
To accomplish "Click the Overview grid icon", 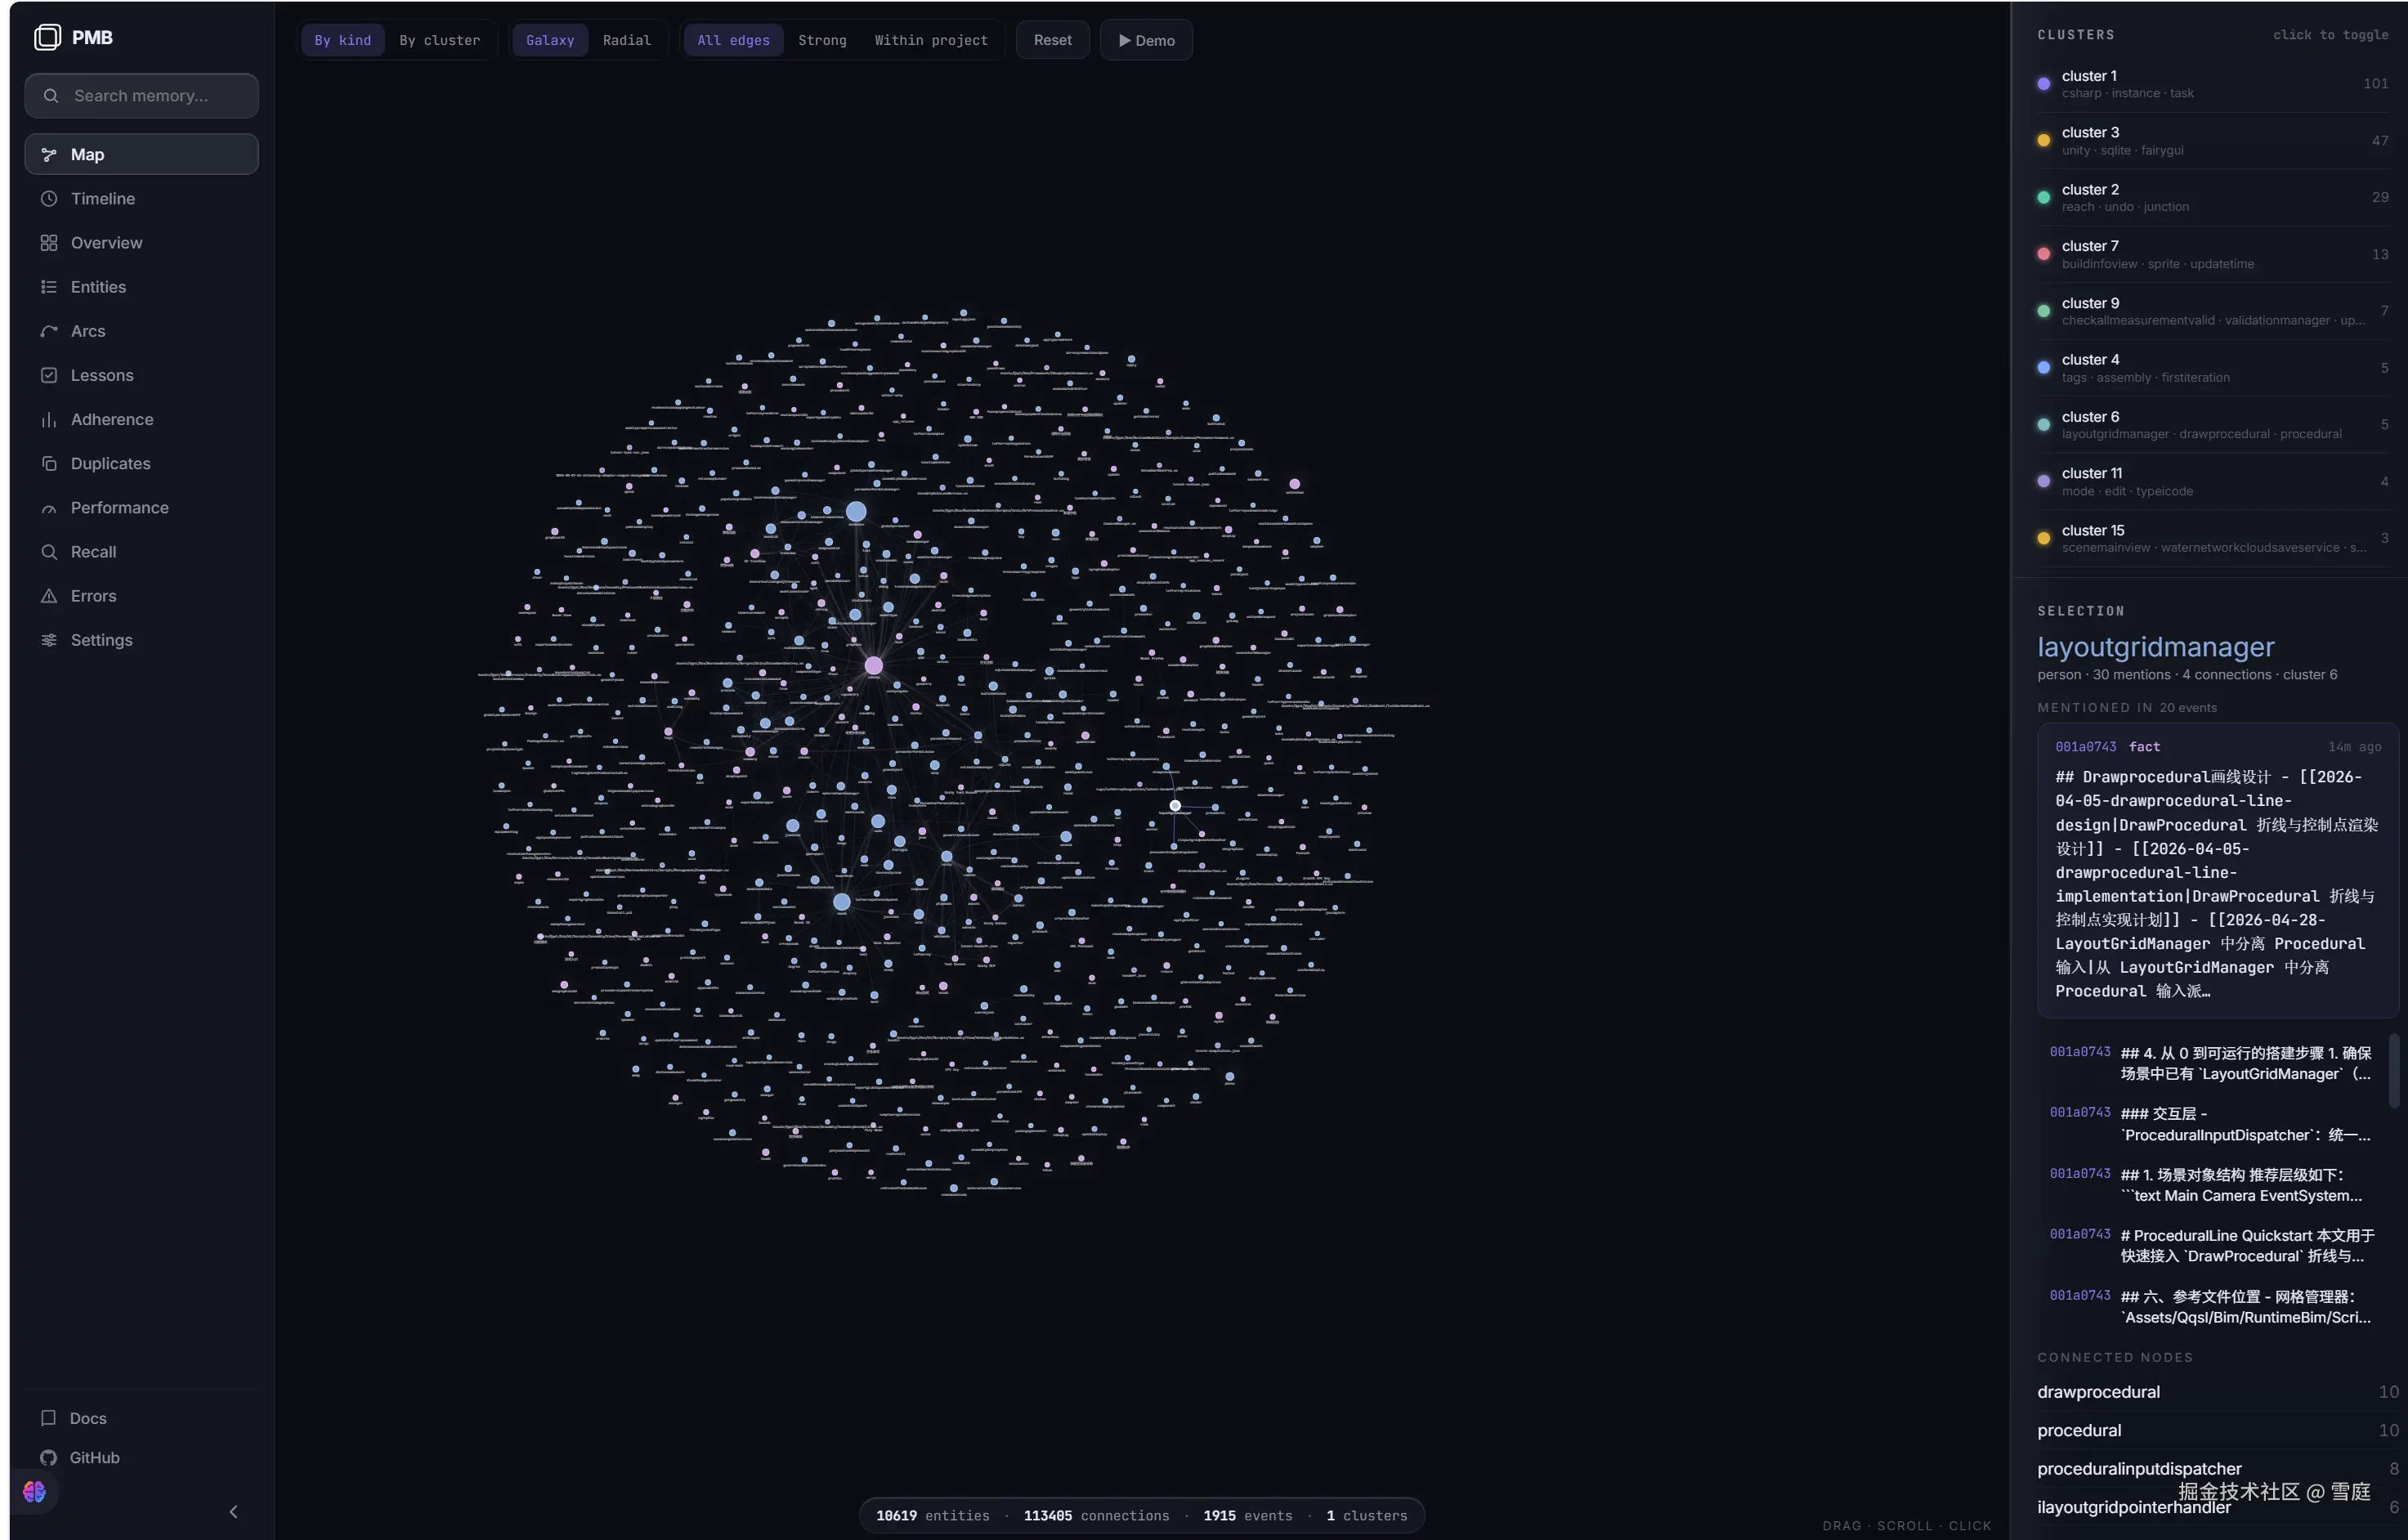I will pos(48,242).
